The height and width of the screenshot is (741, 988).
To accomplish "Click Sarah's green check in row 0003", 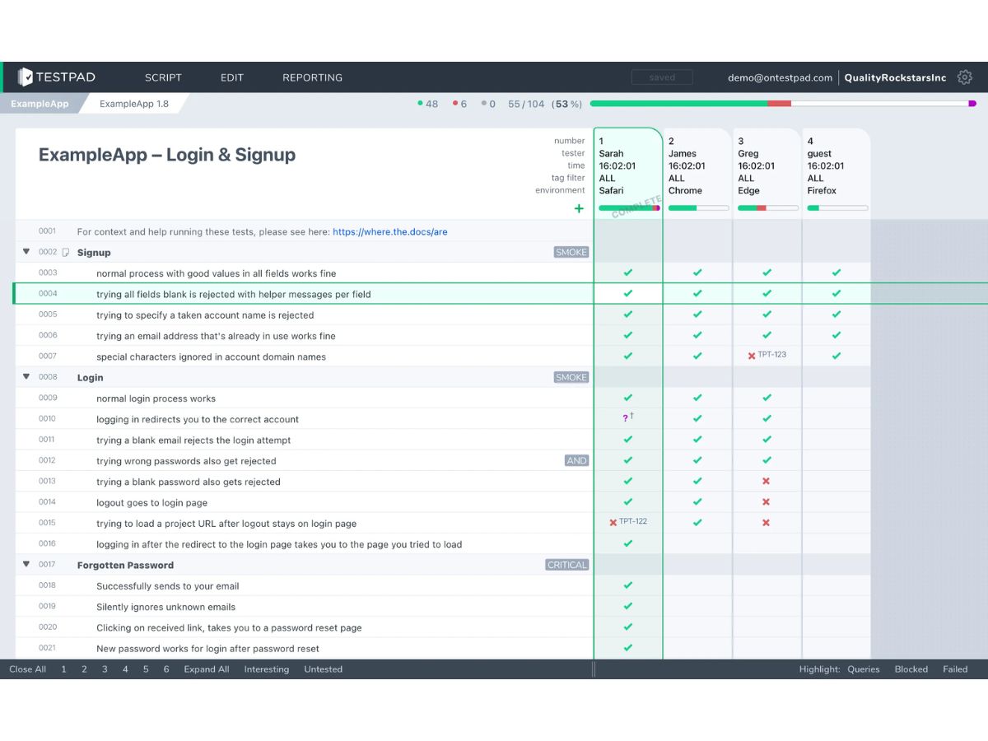I will coord(628,273).
